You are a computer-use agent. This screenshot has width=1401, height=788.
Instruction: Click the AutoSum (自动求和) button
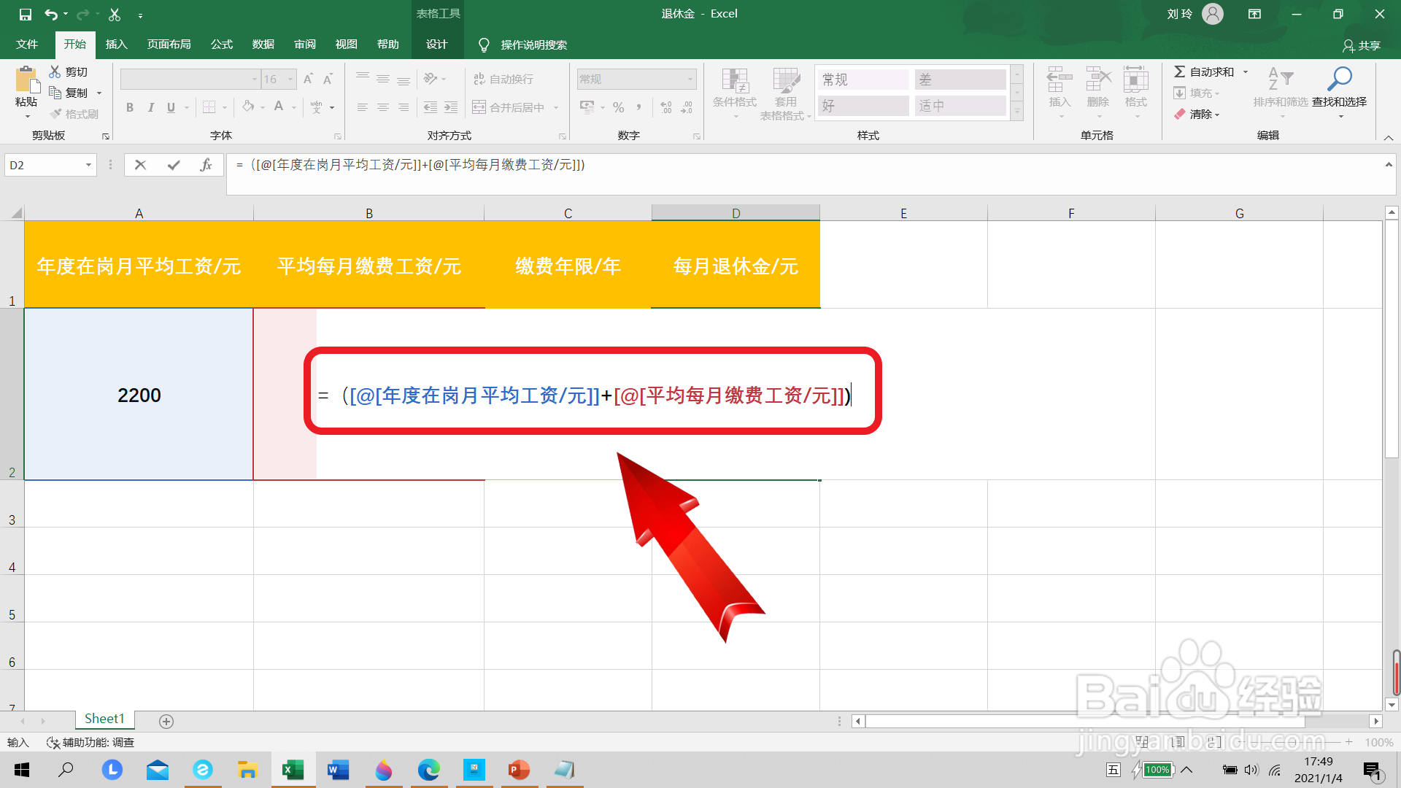coord(1204,72)
